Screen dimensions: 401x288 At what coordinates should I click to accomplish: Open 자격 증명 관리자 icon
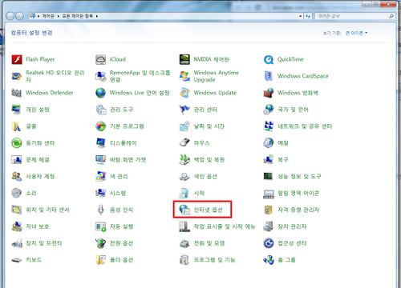coord(269,210)
